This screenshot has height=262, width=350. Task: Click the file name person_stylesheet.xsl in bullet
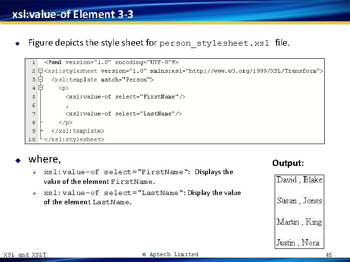click(x=214, y=43)
